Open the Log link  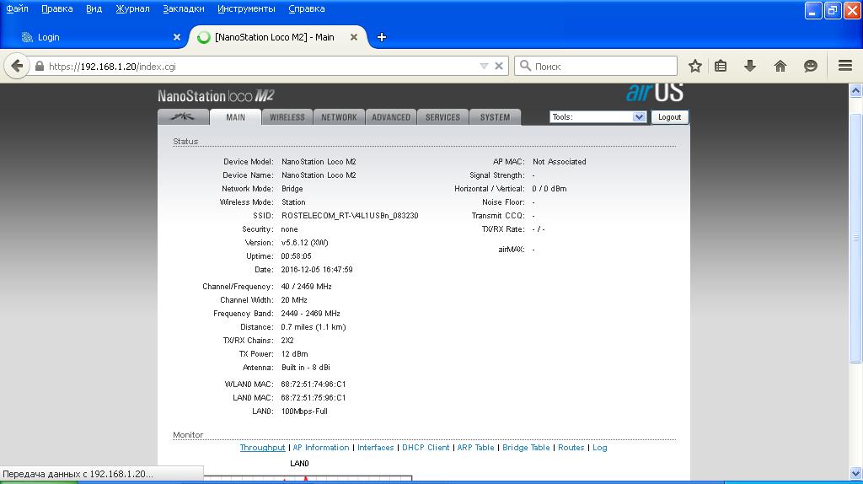599,448
